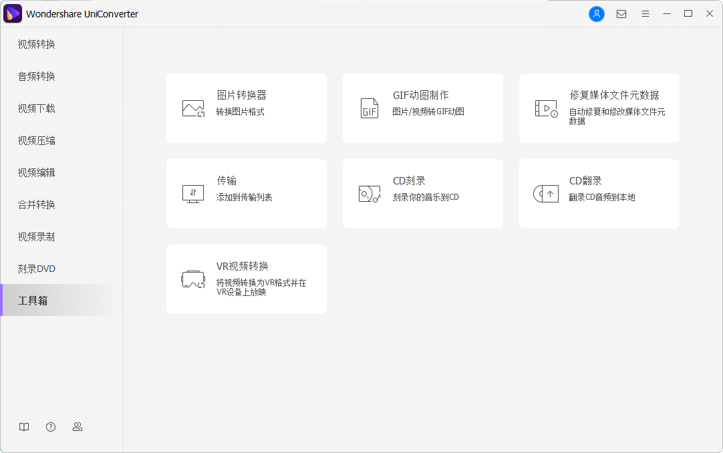The image size is (723, 453).
Task: Click the help question mark icon
Action: point(51,427)
